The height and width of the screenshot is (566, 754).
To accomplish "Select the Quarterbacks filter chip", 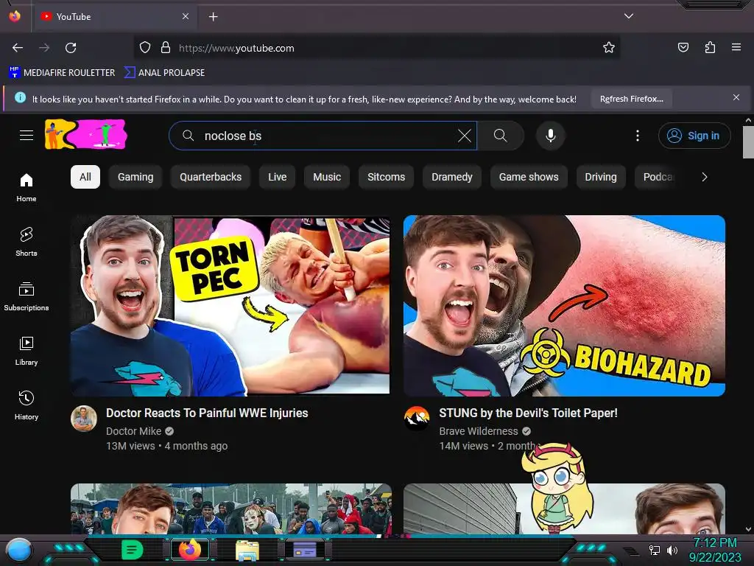I will [x=211, y=177].
